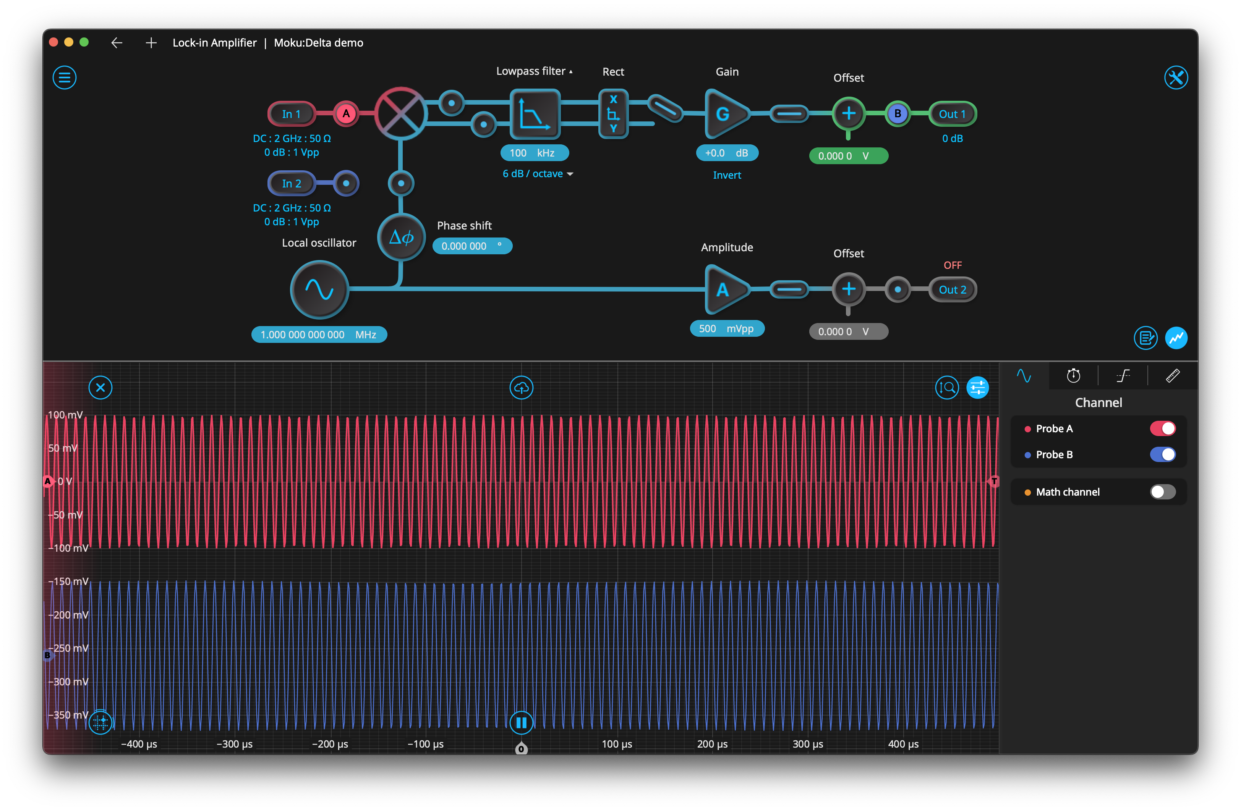The height and width of the screenshot is (811, 1241).
Task: Open the main hamburger menu
Action: (64, 78)
